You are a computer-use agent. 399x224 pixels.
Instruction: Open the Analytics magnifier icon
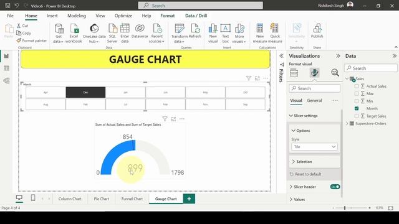coord(335,73)
